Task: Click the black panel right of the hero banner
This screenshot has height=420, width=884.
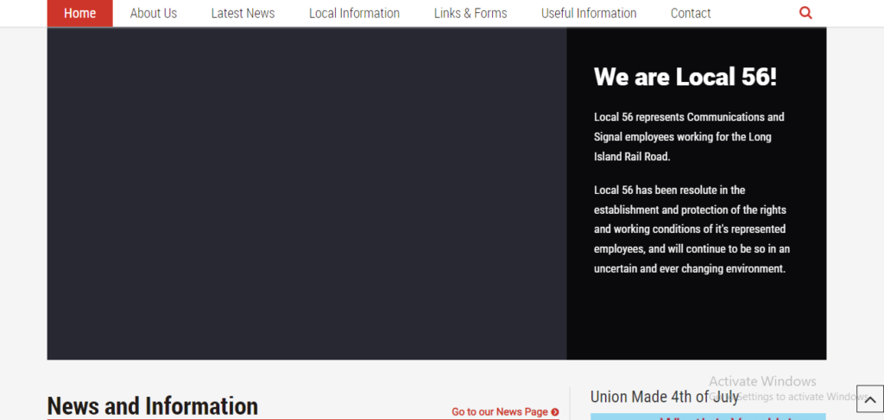Action: click(x=696, y=319)
